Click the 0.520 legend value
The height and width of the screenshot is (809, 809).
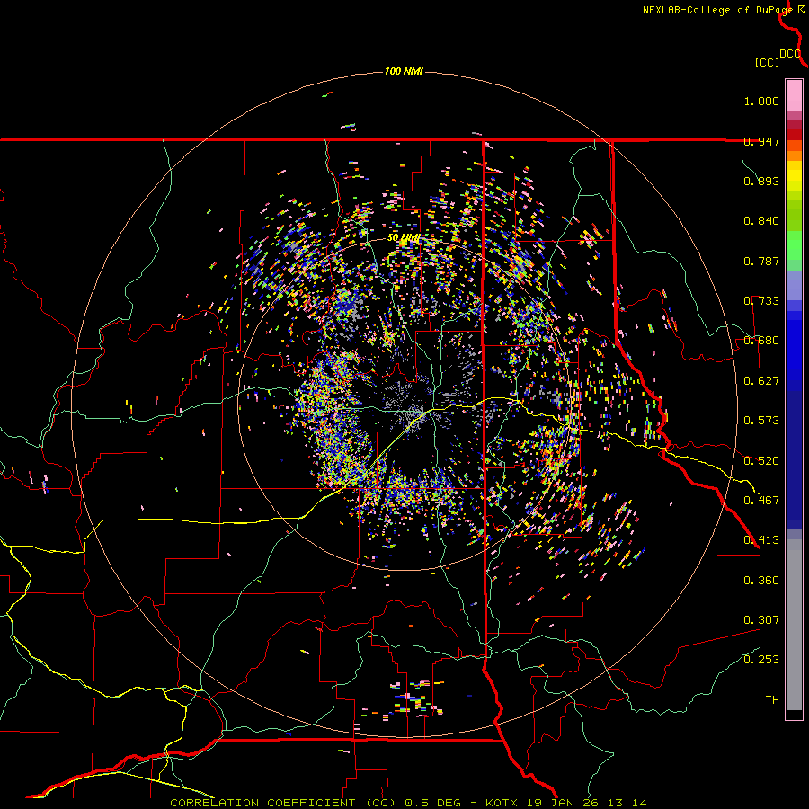coord(761,461)
